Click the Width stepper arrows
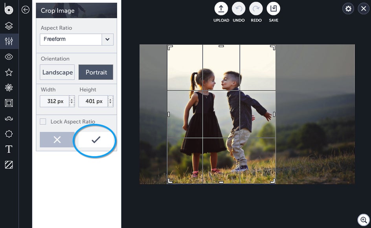 72,101
